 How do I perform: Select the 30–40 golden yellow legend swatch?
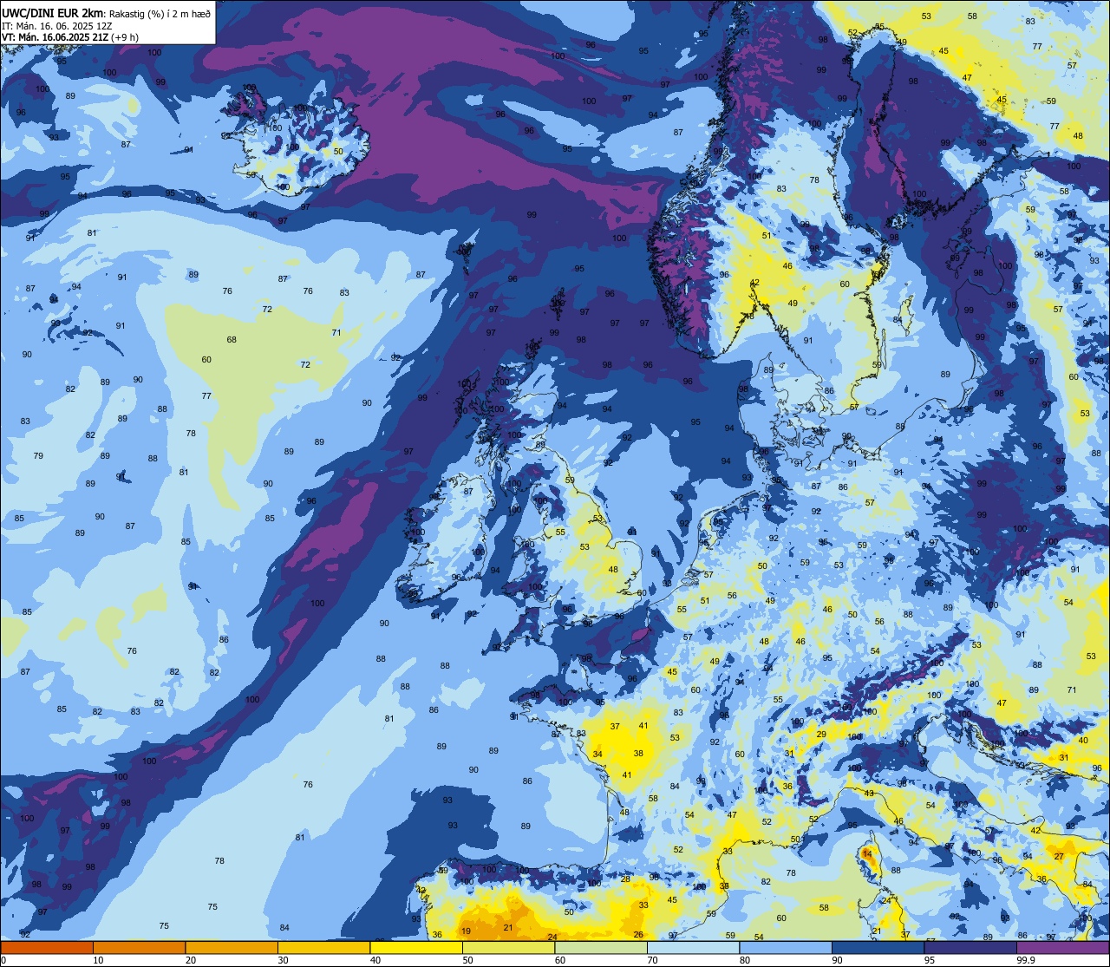tap(323, 947)
